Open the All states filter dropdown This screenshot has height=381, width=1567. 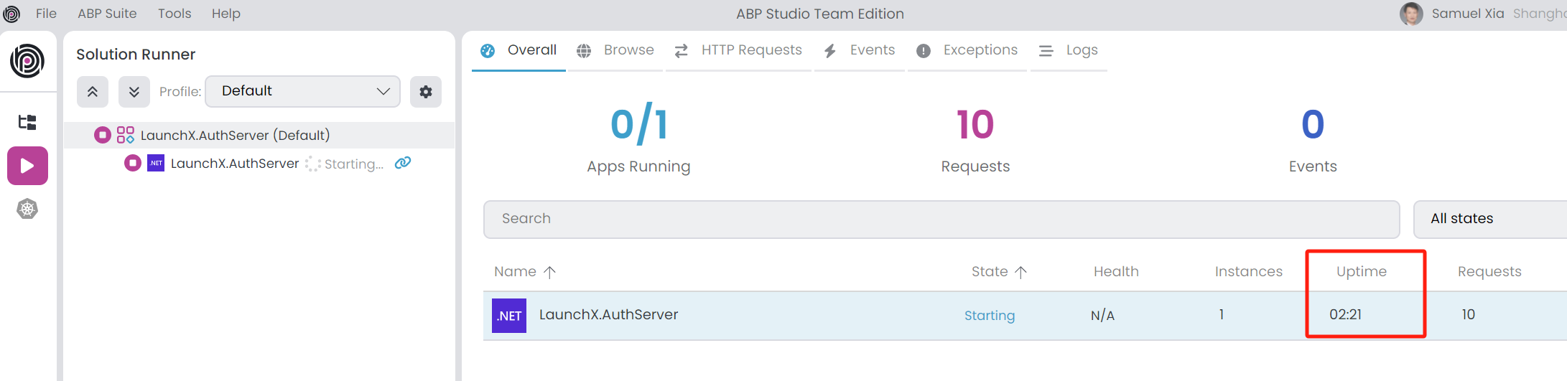(1490, 219)
